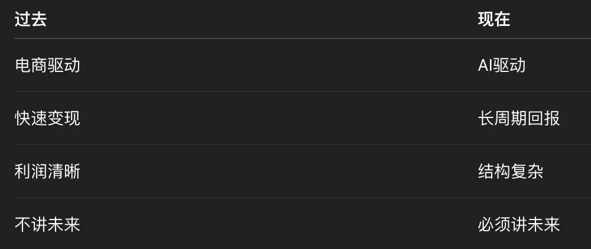Viewport: 591px width, 249px height.
Task: Click blank space between 快速变现 and 长周期回报
Action: (278, 118)
